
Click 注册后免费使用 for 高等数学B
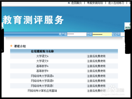click(x=96, y=71)
